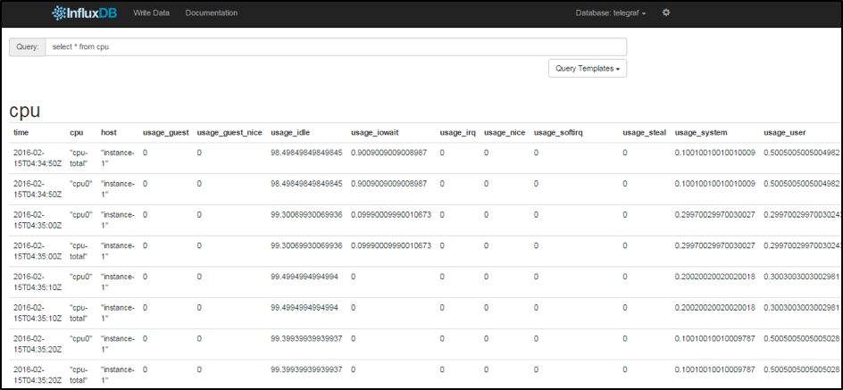Go to the Documentation link in navbar
Screen dimensions: 843x390
(212, 13)
